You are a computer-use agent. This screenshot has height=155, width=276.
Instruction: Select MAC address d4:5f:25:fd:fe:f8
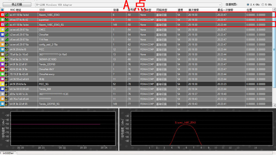18,49
